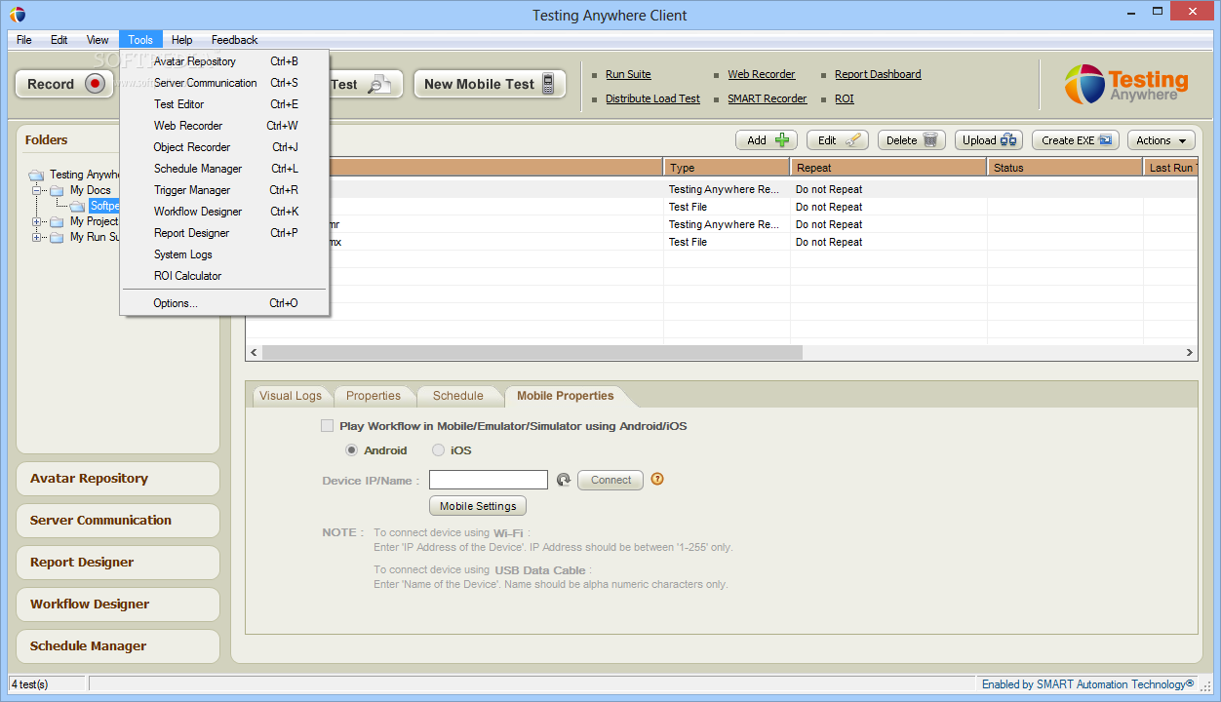
Task: Open the View menu
Action: (x=98, y=40)
